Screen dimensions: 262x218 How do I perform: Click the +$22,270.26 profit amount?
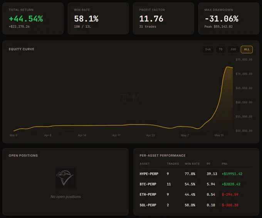[x=19, y=27]
